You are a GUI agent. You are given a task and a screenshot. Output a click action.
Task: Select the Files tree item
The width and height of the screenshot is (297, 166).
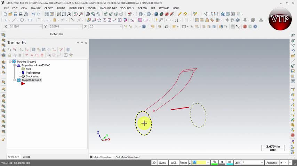click(29, 69)
